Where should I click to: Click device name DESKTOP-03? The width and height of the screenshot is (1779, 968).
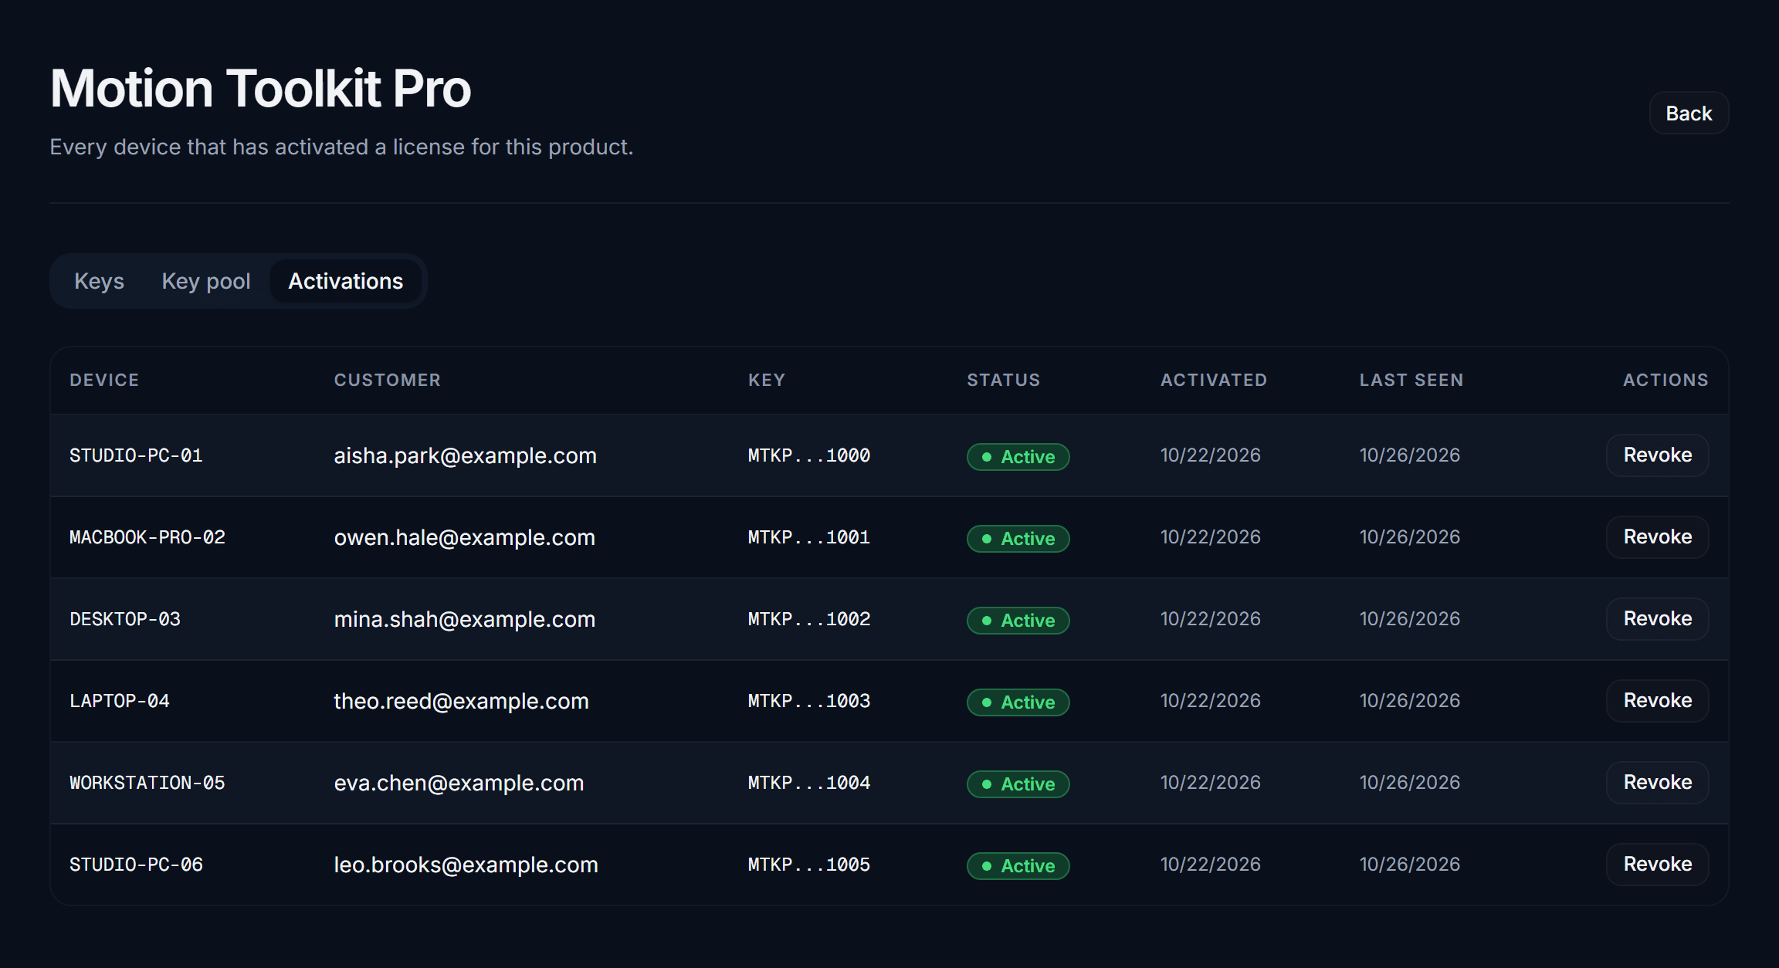coord(125,619)
